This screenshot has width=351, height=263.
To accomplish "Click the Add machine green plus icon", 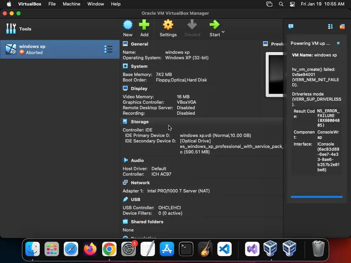I will pos(144,25).
